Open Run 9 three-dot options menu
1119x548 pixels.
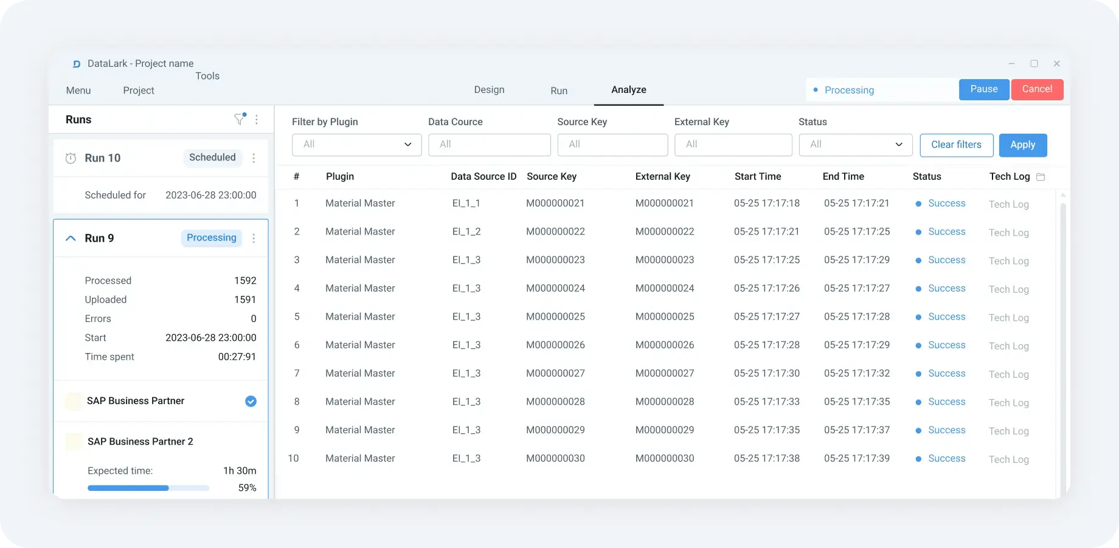254,238
